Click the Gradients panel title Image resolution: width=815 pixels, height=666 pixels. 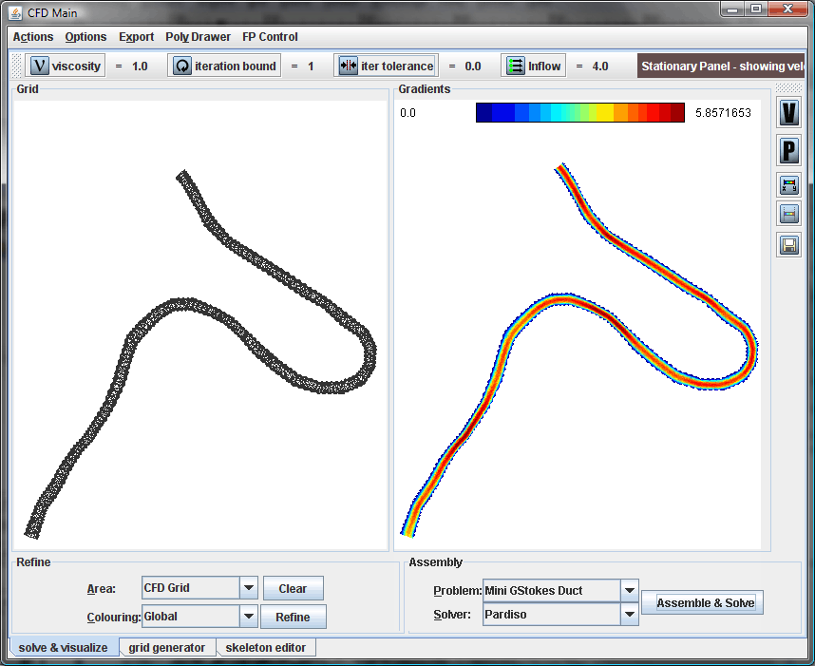[425, 89]
